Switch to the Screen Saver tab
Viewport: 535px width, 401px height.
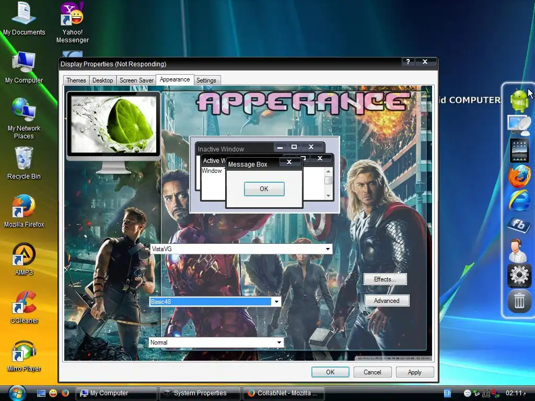tap(136, 80)
